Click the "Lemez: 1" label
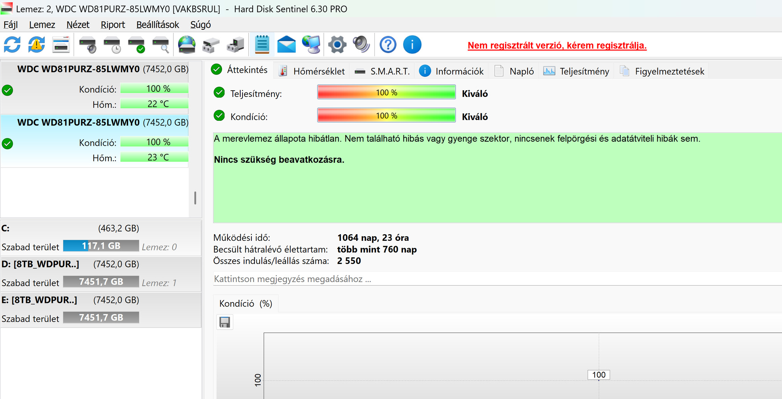782x399 pixels. 159,283
